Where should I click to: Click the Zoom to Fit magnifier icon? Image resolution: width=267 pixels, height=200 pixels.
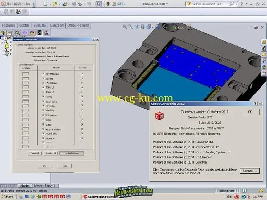coord(125,27)
